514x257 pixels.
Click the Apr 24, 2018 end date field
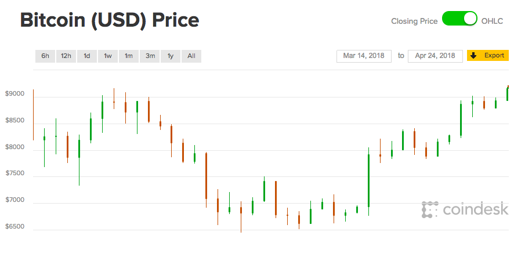tap(435, 56)
